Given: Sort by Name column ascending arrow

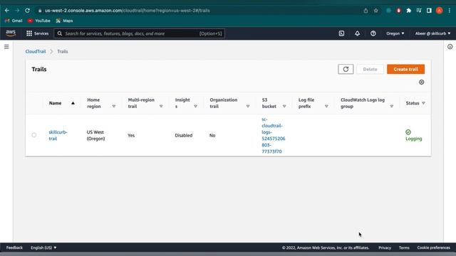Looking at the screenshot, I should click(73, 103).
